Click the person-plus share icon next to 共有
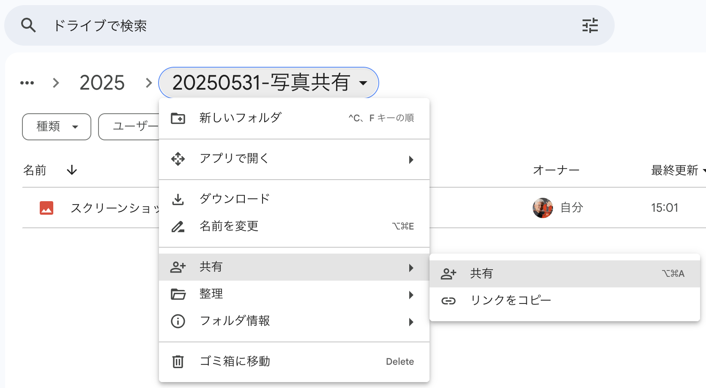 (x=178, y=267)
